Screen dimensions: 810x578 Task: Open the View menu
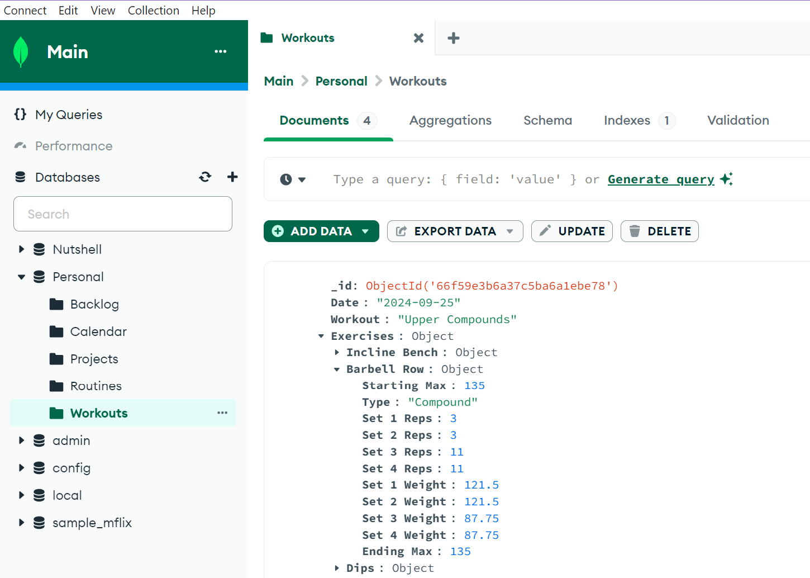tap(103, 10)
